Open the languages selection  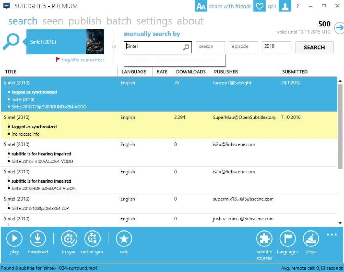[x=288, y=238]
